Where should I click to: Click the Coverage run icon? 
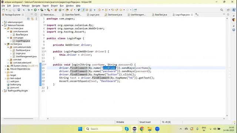[42, 10]
